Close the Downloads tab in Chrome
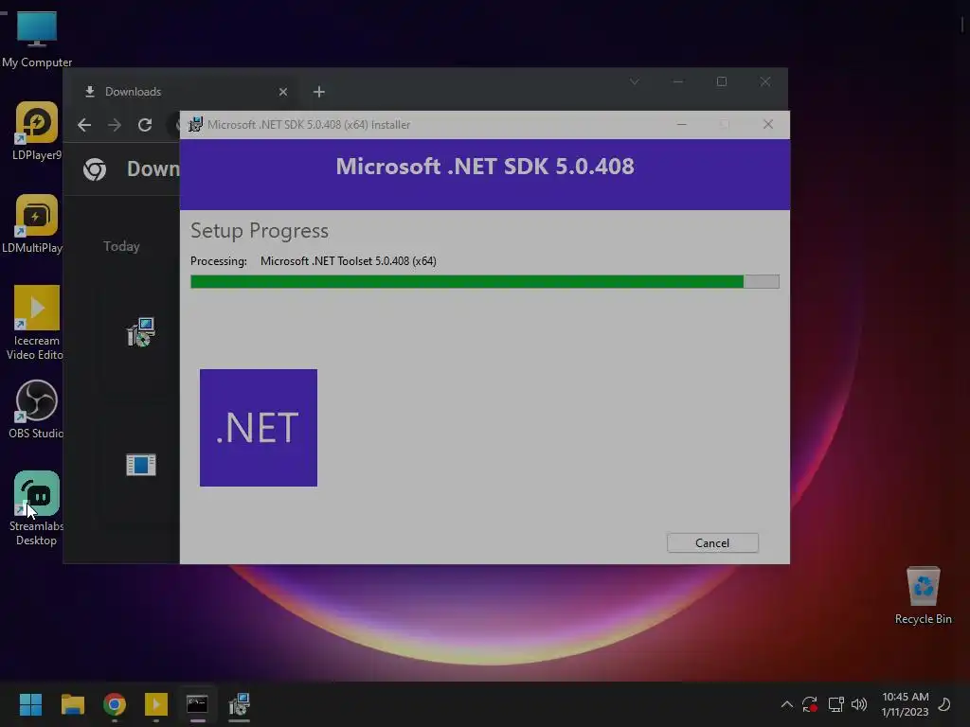970x727 pixels. pyautogui.click(x=282, y=92)
